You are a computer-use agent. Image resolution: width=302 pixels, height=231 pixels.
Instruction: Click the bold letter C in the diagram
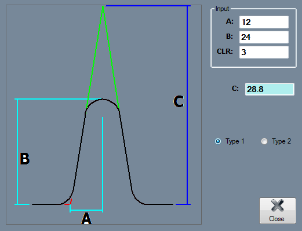click(179, 101)
